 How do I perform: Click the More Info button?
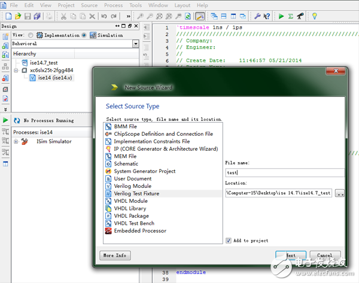pos(114,255)
